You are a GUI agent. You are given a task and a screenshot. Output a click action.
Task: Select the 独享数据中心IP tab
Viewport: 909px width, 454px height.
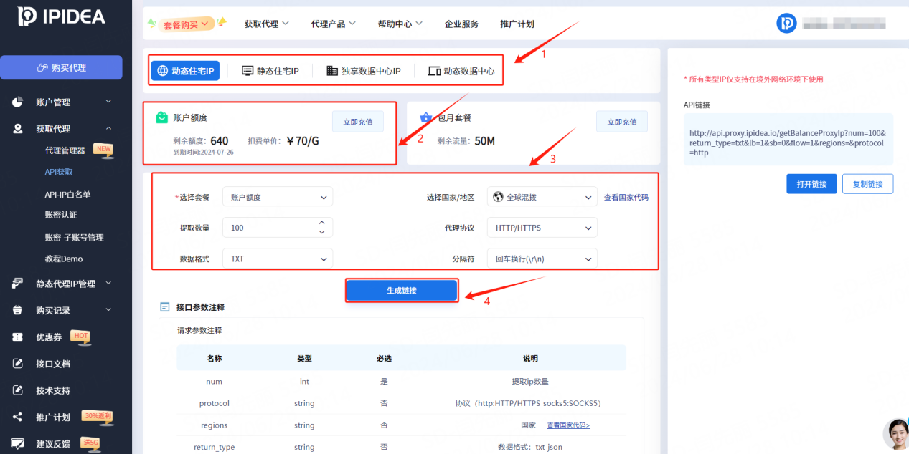[x=363, y=71]
